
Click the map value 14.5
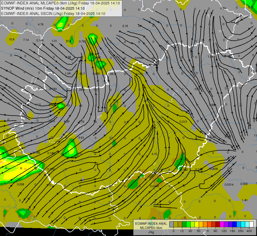point(38,105)
